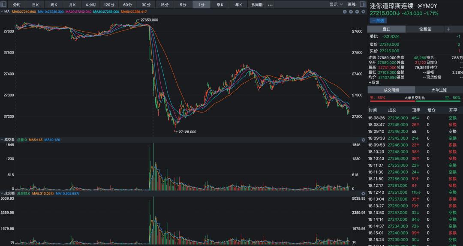Click the plus zoom icon above chart

coord(351,12)
